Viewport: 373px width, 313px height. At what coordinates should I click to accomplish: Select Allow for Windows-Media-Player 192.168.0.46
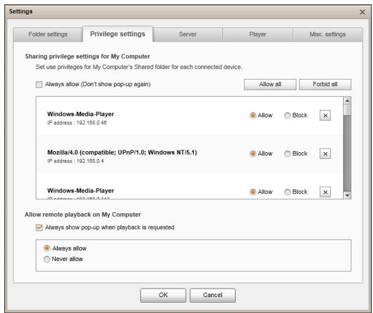point(252,116)
